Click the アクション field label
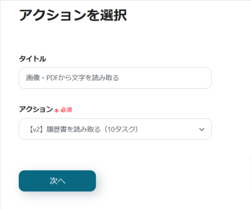This screenshot has width=251, height=209. 36,109
